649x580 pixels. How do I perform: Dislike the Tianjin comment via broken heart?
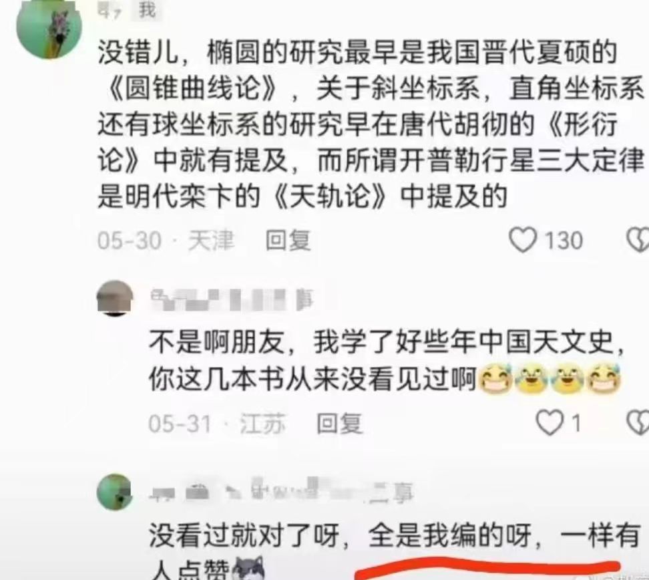638,239
